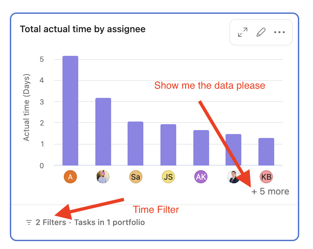Click the Total actual time by assignee title
This screenshot has width=313, height=249.
click(x=83, y=29)
